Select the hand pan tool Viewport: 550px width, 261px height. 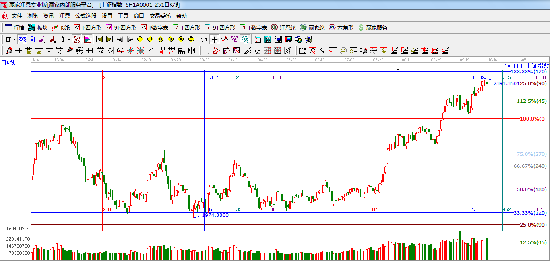click(x=204, y=39)
